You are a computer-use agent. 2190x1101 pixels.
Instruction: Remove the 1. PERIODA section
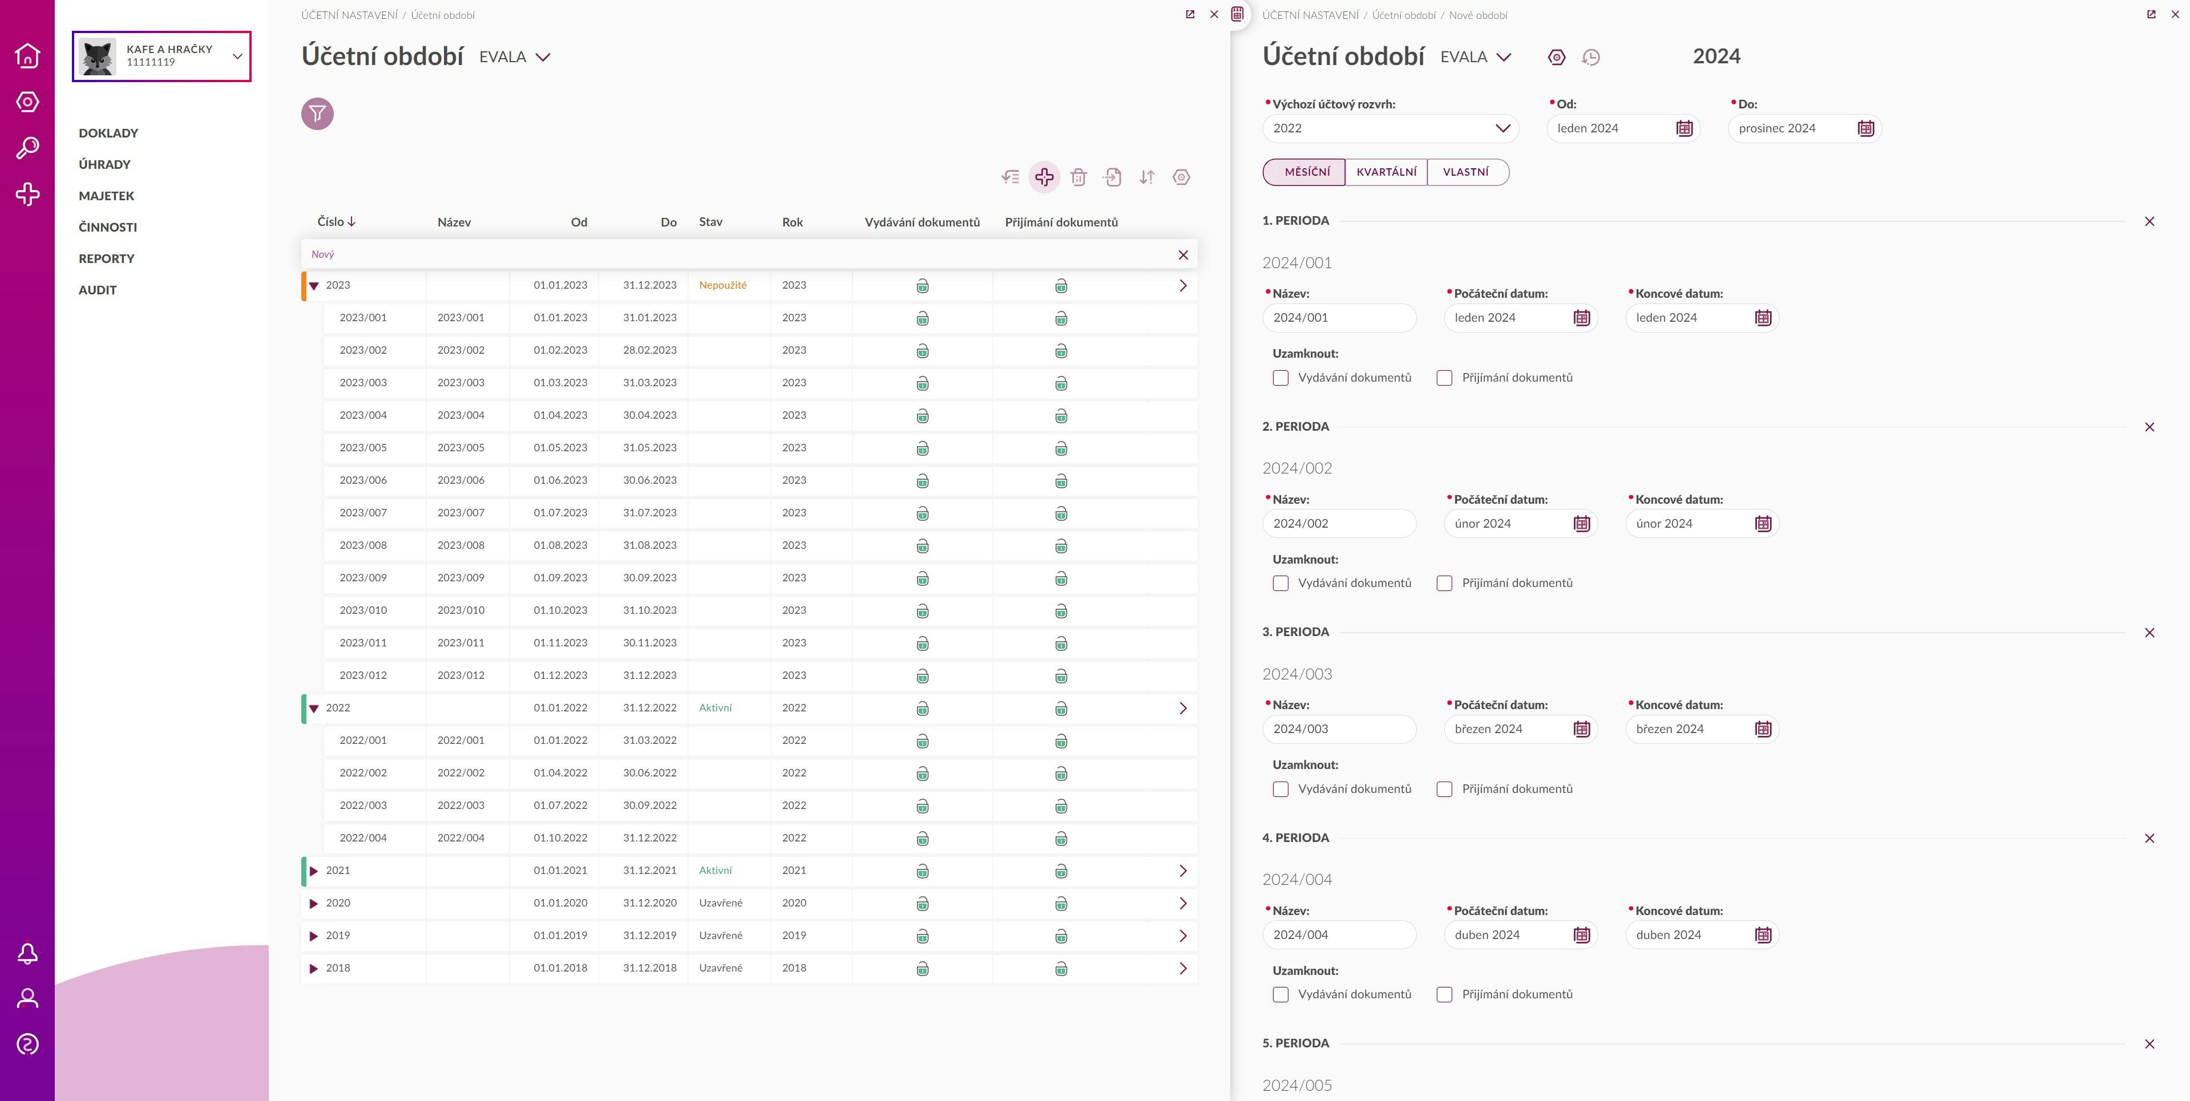2149,221
